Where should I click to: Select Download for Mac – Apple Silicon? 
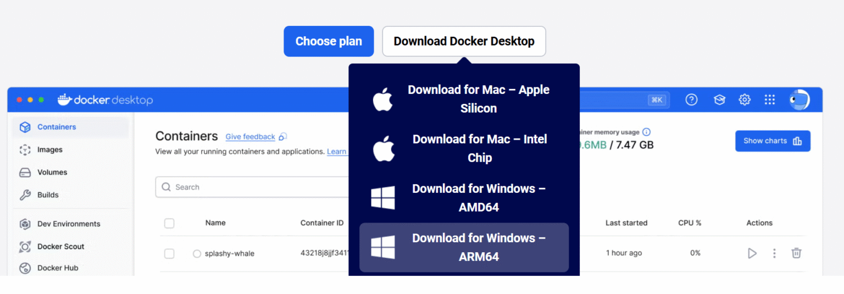pos(464,99)
